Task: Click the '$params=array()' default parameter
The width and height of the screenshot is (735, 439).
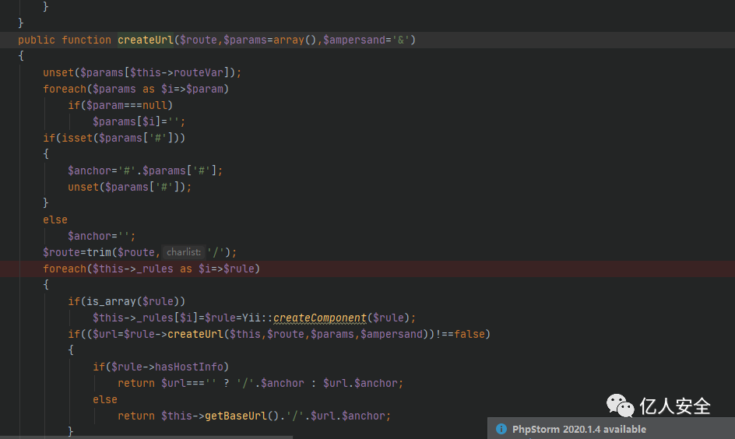Action: pos(270,40)
